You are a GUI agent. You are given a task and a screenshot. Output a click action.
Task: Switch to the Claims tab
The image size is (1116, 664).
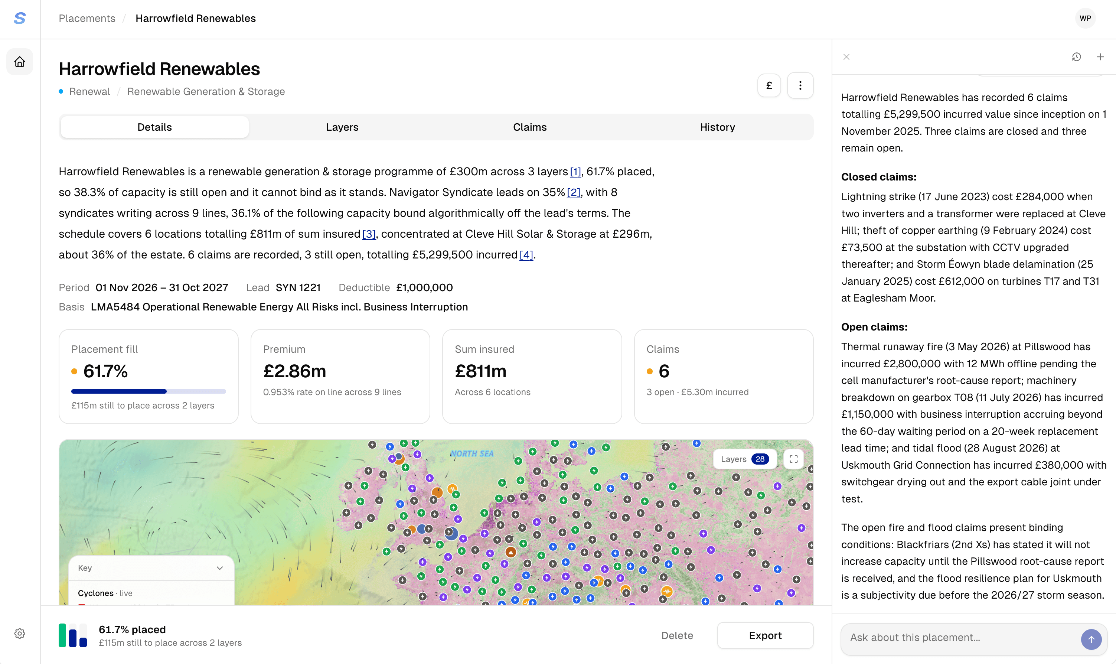pyautogui.click(x=529, y=127)
